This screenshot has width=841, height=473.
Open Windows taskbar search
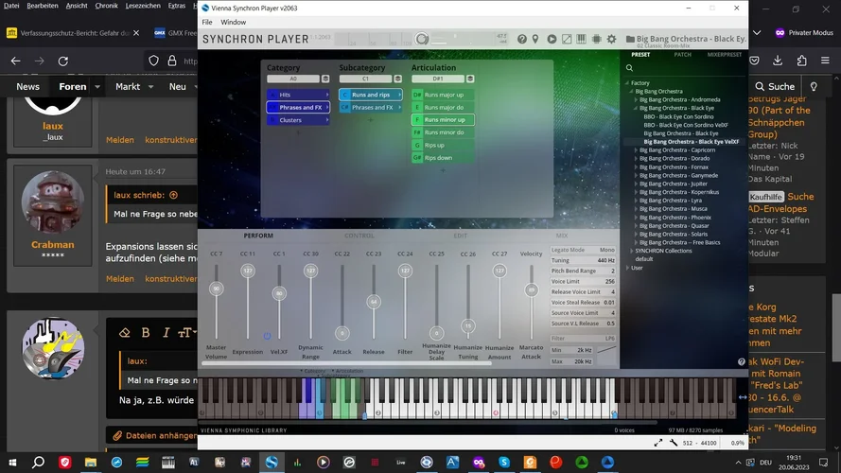39,462
